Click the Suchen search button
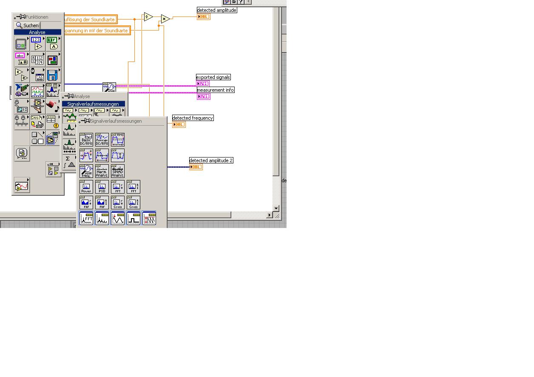534x377 pixels. (x=27, y=25)
